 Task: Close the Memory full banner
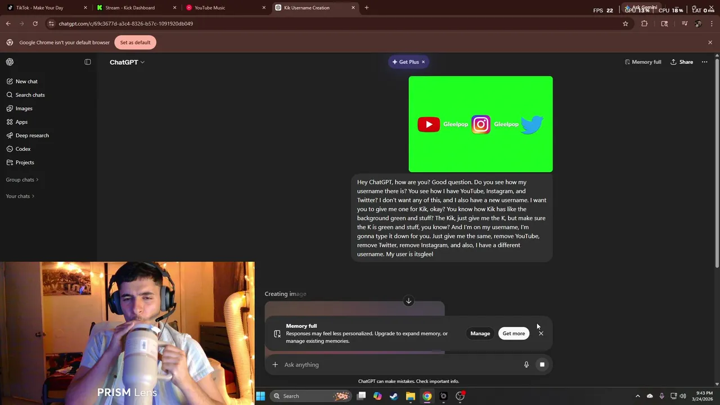tap(541, 334)
